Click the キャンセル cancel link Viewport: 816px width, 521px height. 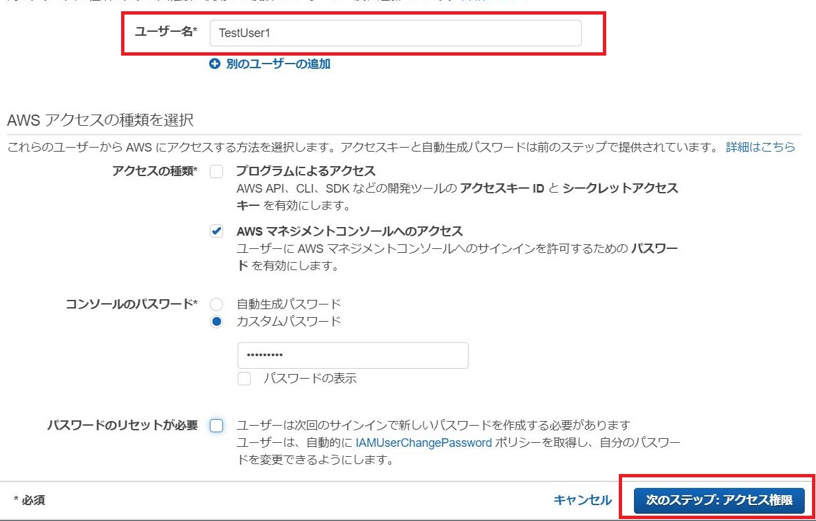click(581, 501)
